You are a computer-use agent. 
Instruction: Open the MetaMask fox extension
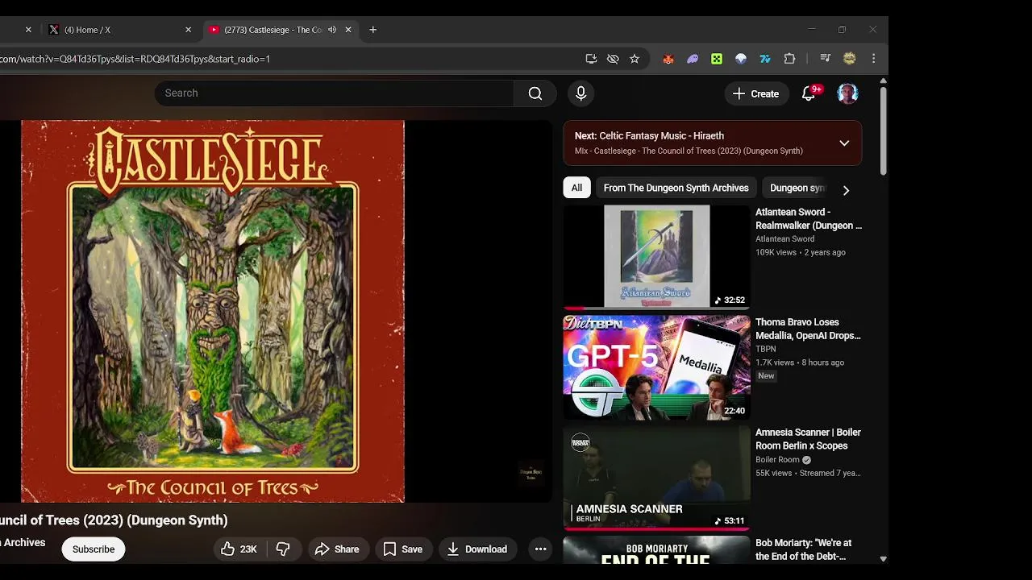(668, 59)
